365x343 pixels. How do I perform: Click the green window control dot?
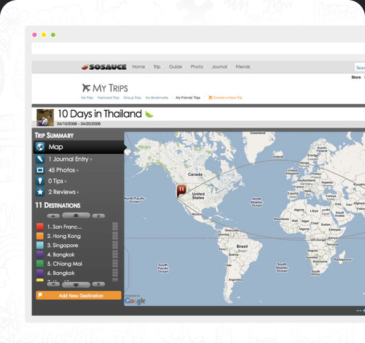point(53,35)
